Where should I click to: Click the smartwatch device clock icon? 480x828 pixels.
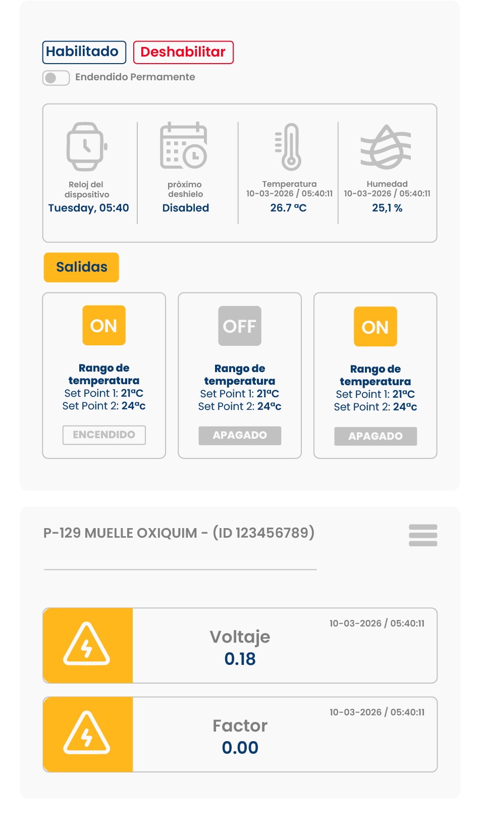[86, 146]
